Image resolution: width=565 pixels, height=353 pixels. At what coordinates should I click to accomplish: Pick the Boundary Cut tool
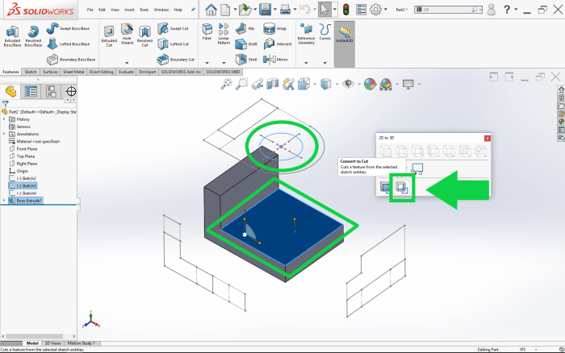(176, 60)
